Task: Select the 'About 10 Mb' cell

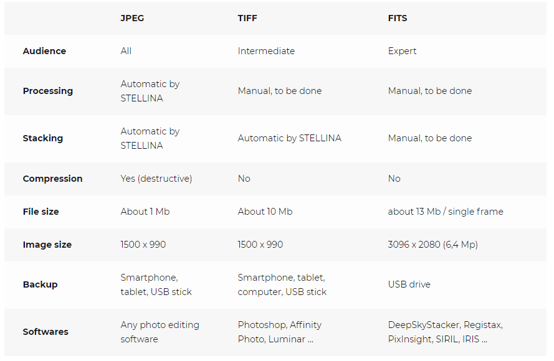Action: 265,212
